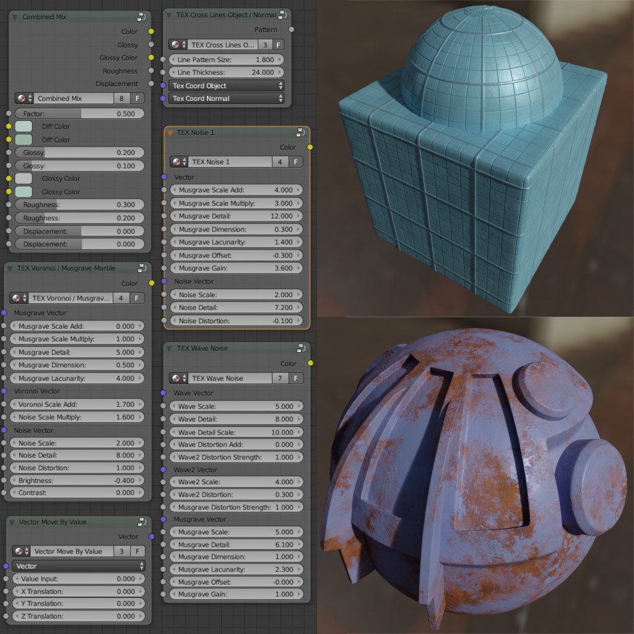Click the 8 user count button on Combined Mix
The width and height of the screenshot is (634, 634).
click(x=122, y=98)
